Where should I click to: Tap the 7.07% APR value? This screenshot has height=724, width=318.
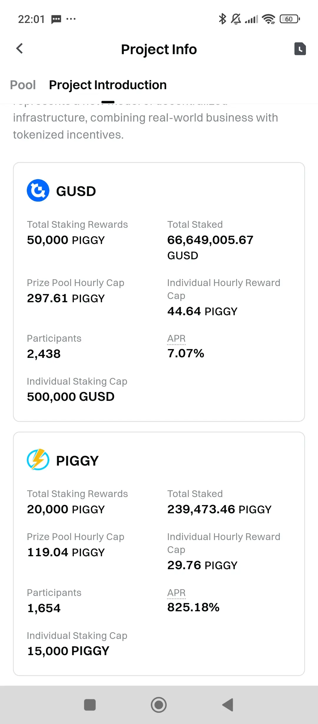[186, 353]
